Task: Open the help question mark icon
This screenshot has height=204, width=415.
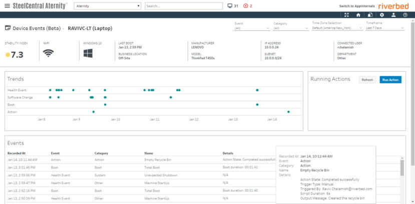Action: (x=405, y=15)
